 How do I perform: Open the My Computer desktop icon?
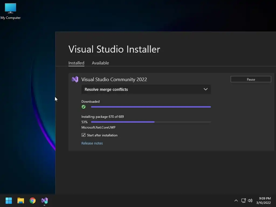click(11, 11)
